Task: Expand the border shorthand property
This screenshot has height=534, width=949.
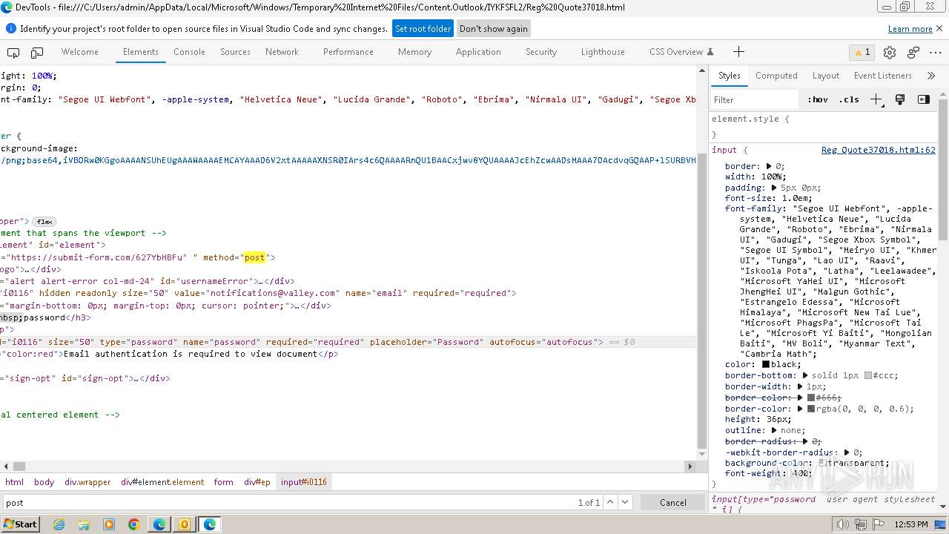Action: click(x=769, y=167)
